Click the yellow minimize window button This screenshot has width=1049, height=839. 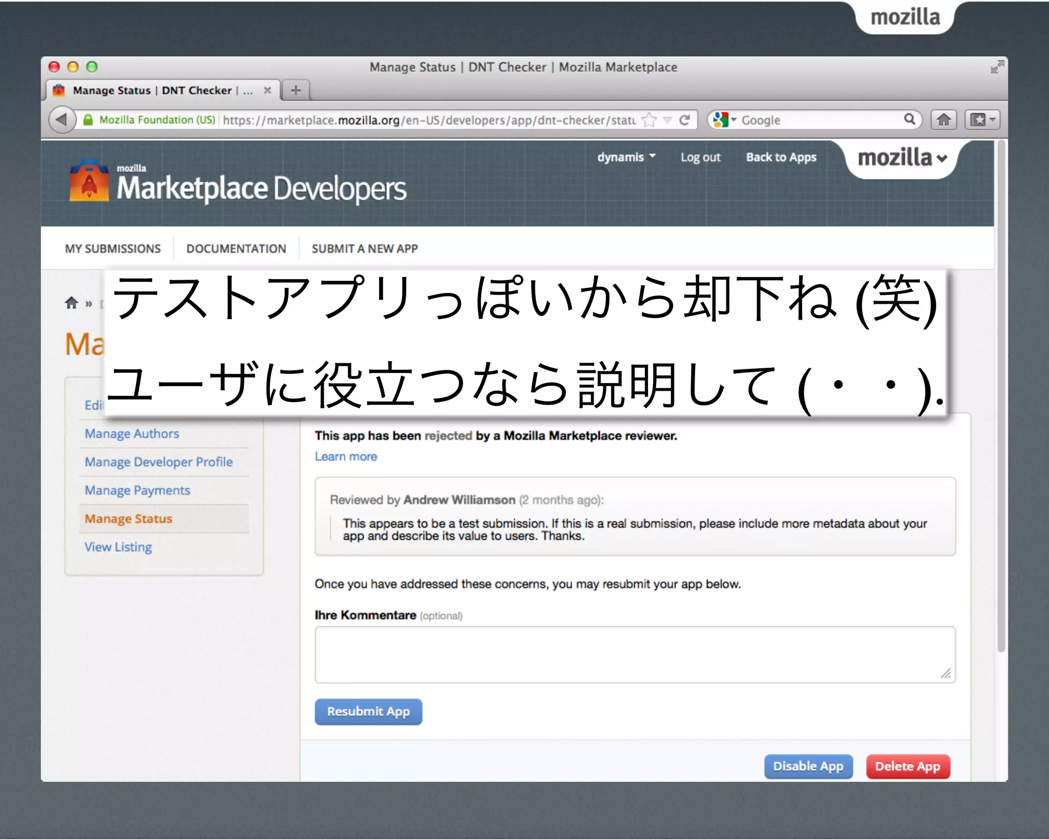(73, 67)
